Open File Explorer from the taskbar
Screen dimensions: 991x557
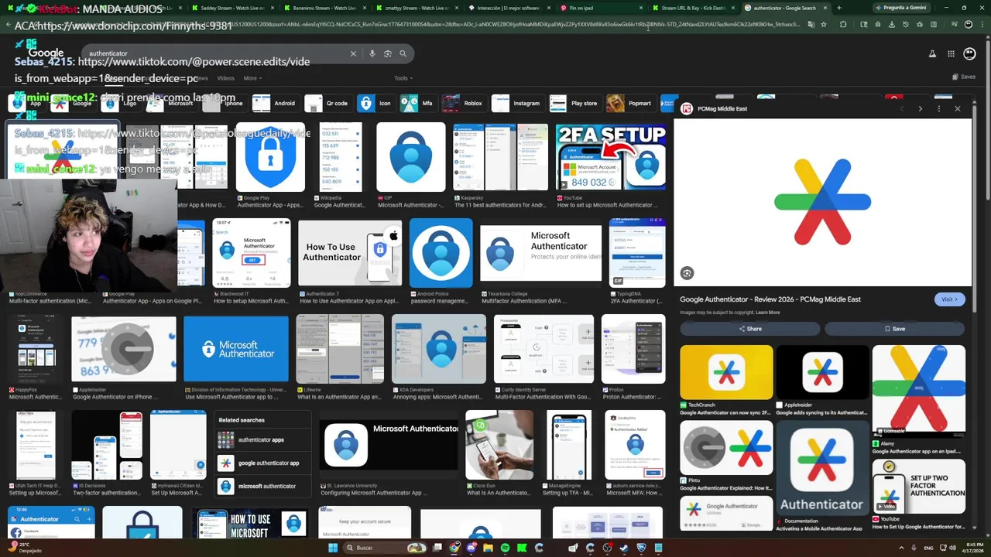pyautogui.click(x=488, y=548)
